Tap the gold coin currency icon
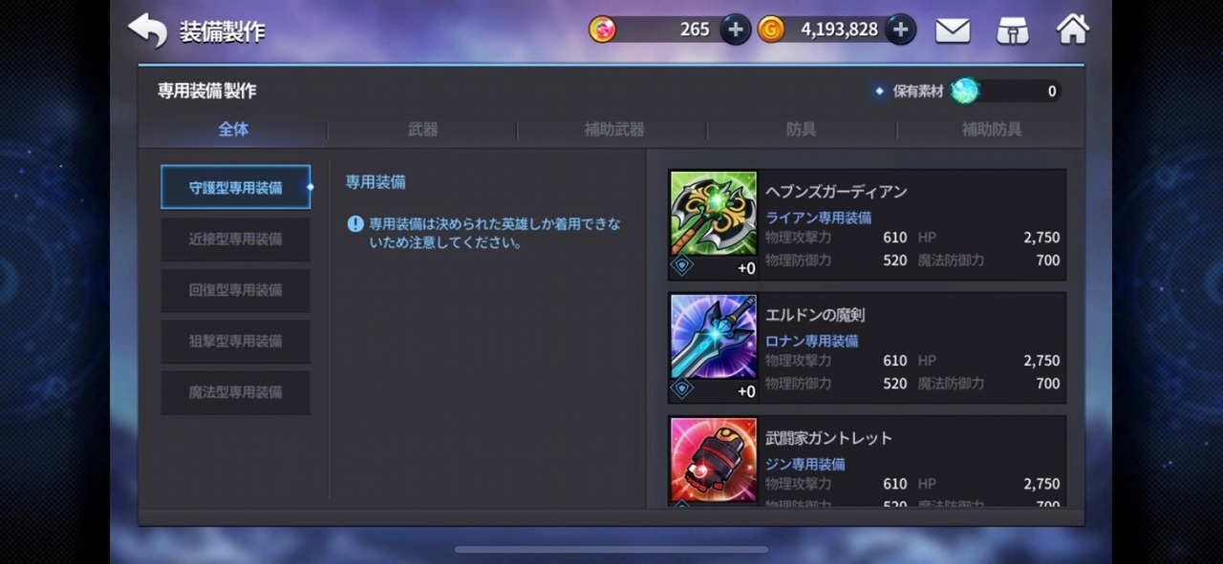This screenshot has height=564, width=1223. point(771,30)
